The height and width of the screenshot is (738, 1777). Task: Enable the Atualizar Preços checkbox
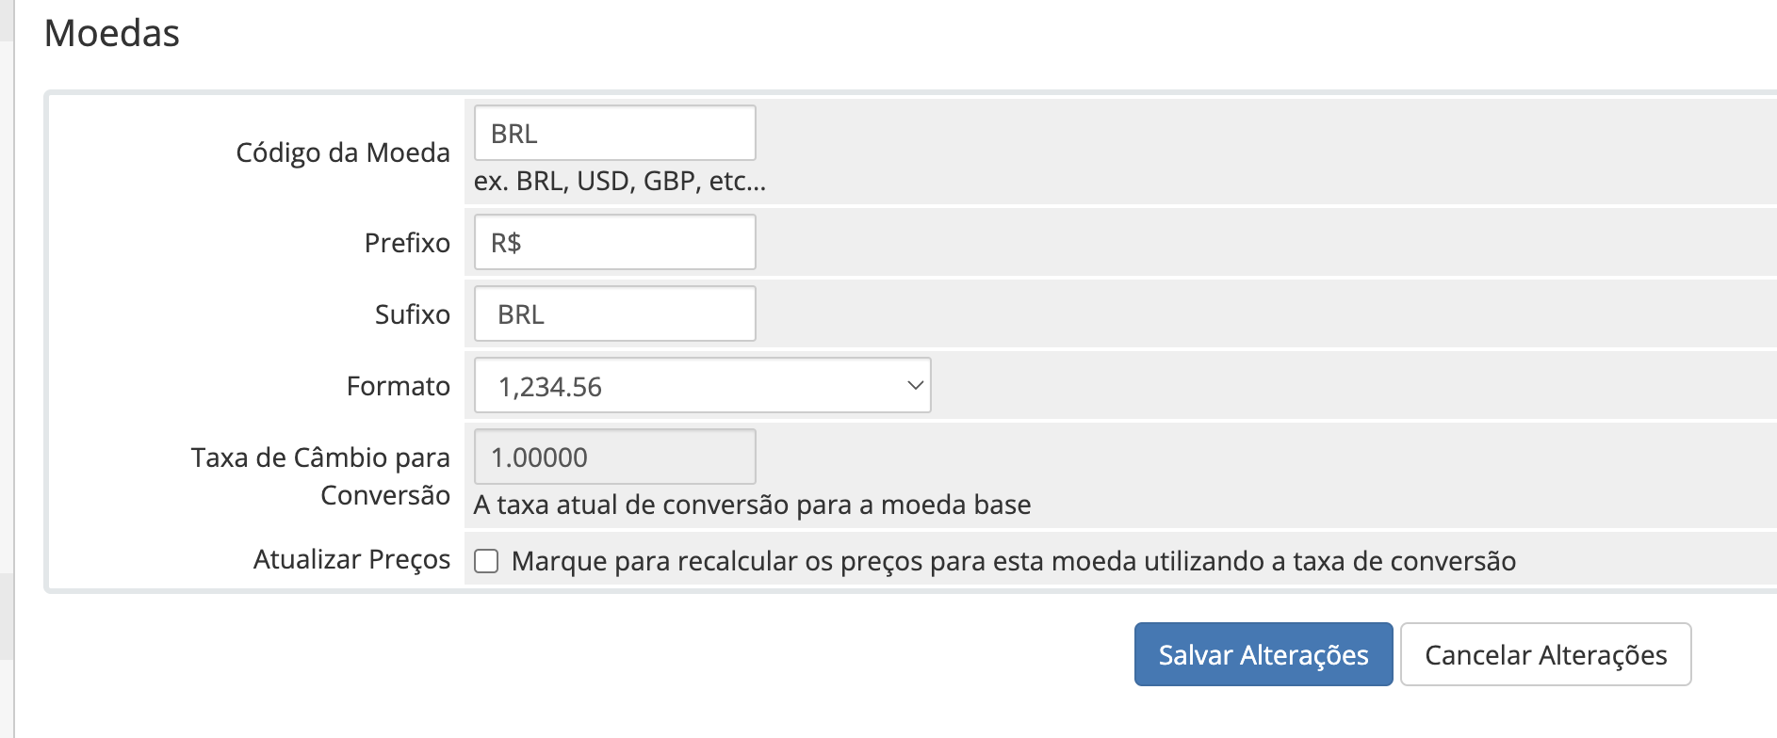pyautogui.click(x=486, y=561)
